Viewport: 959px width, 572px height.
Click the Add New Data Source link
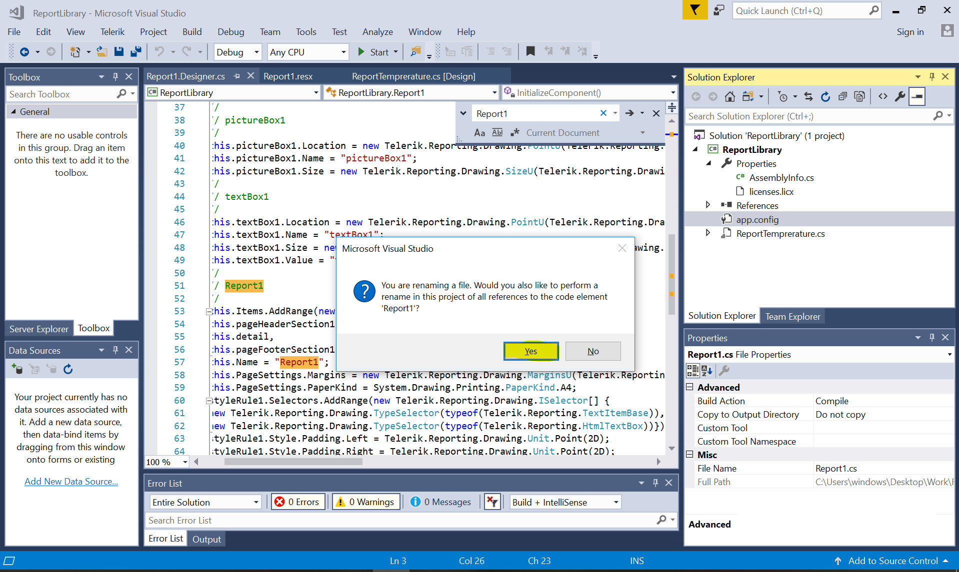coord(71,482)
